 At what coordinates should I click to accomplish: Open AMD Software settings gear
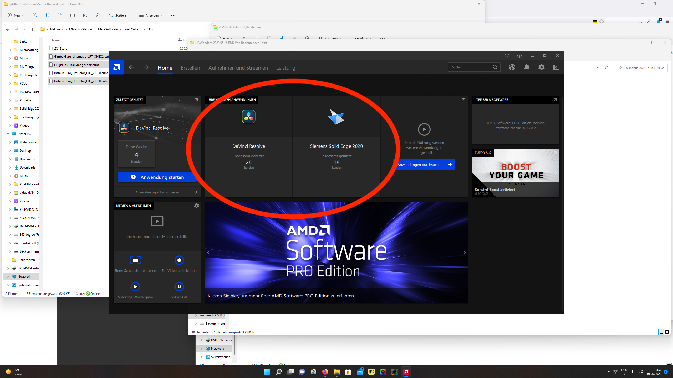[x=541, y=67]
